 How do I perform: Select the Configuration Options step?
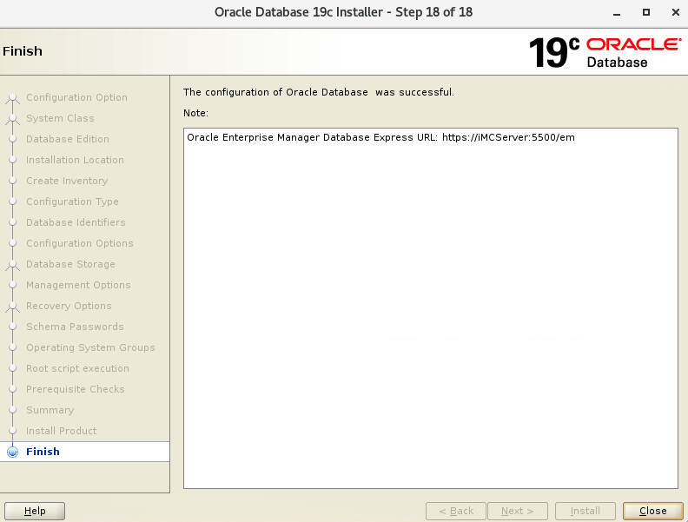(79, 243)
